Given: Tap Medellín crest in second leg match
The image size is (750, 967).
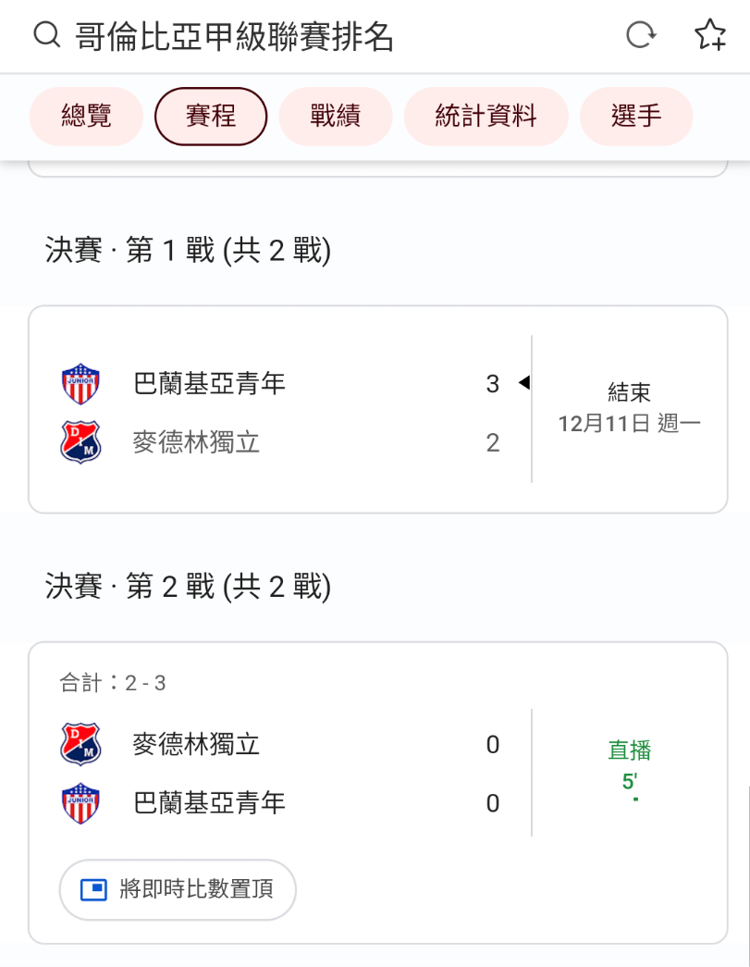Looking at the screenshot, I should pyautogui.click(x=80, y=744).
